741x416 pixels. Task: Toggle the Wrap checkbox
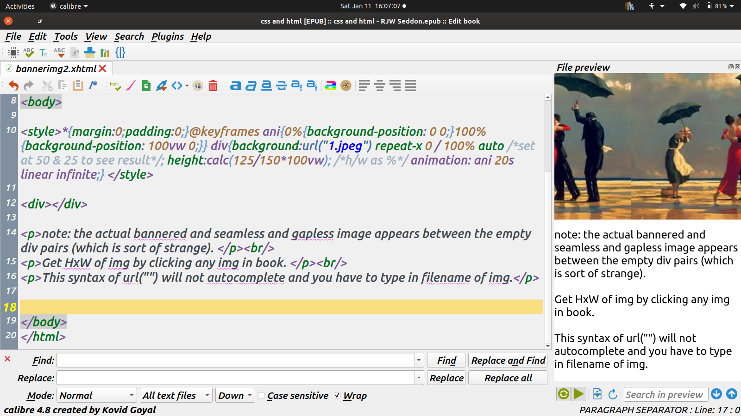pyautogui.click(x=337, y=396)
